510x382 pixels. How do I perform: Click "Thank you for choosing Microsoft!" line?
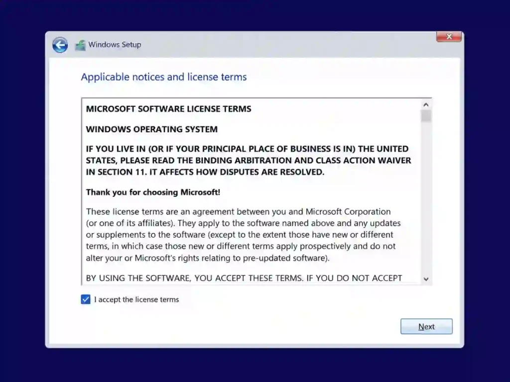[153, 192]
